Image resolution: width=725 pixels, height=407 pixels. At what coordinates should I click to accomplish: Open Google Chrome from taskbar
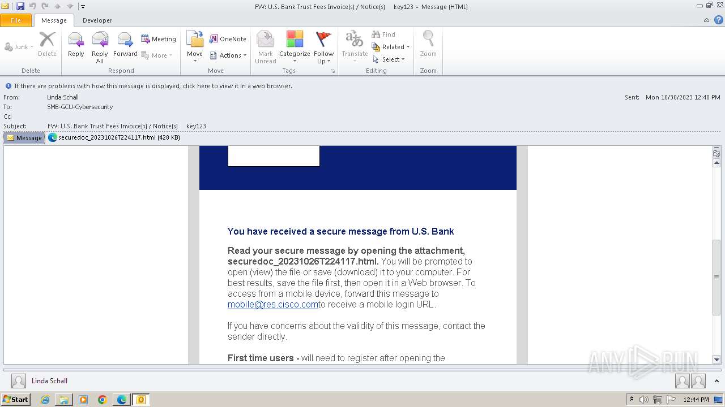103,400
